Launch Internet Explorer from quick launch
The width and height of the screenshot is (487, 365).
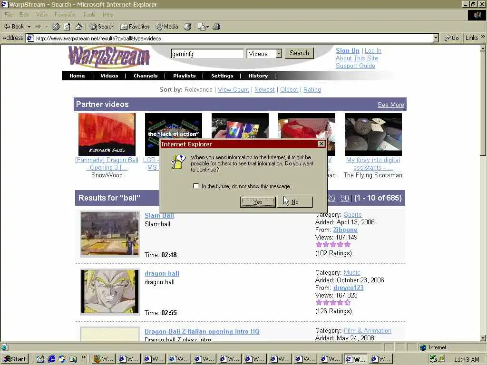51,359
